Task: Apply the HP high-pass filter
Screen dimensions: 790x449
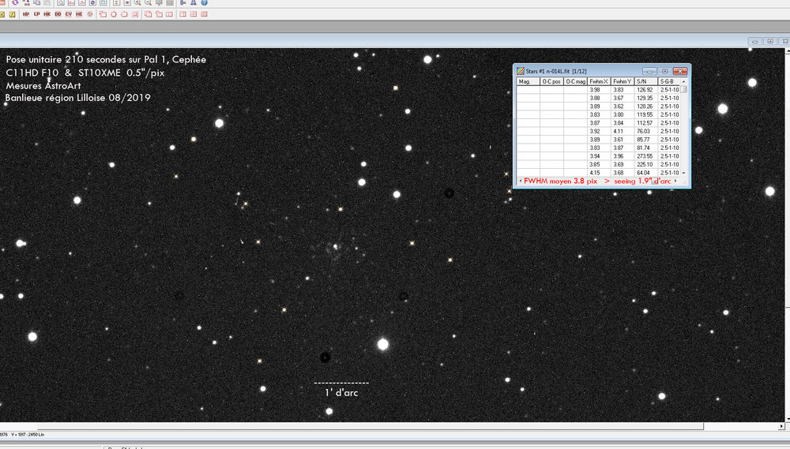Action: [x=26, y=14]
